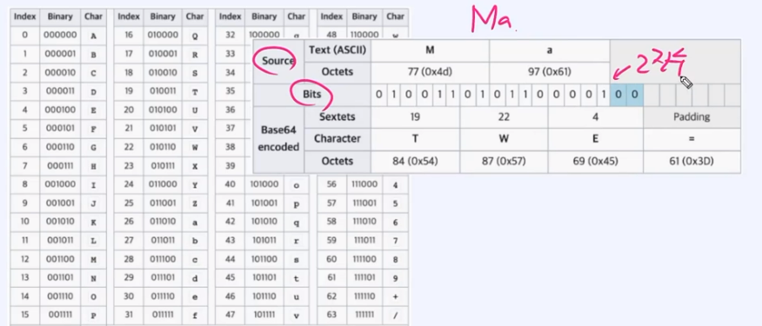The height and width of the screenshot is (326, 762).
Task: Click index number '16' cell
Action: coord(129,35)
